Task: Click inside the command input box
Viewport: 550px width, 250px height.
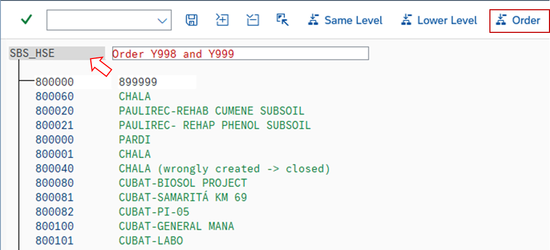Action: point(101,21)
